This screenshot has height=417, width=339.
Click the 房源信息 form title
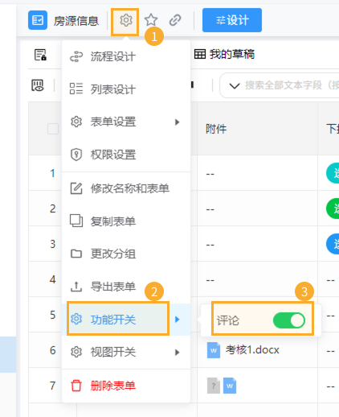[x=76, y=21]
